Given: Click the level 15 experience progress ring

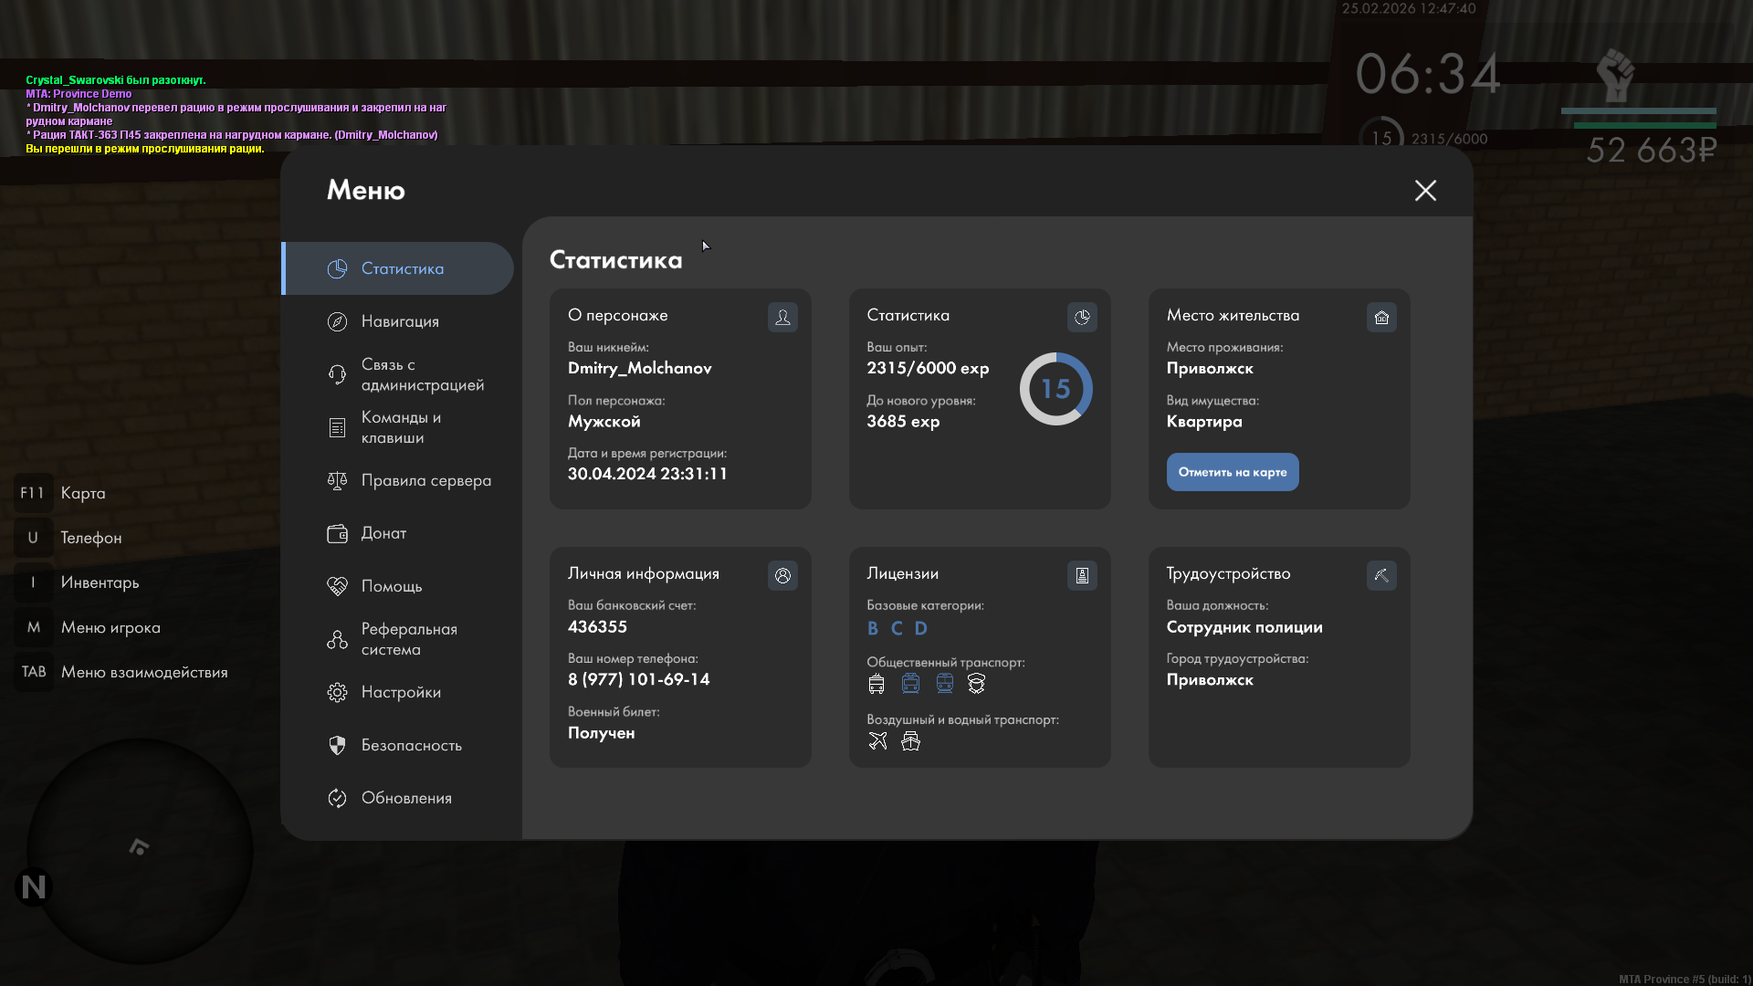Looking at the screenshot, I should (1055, 389).
